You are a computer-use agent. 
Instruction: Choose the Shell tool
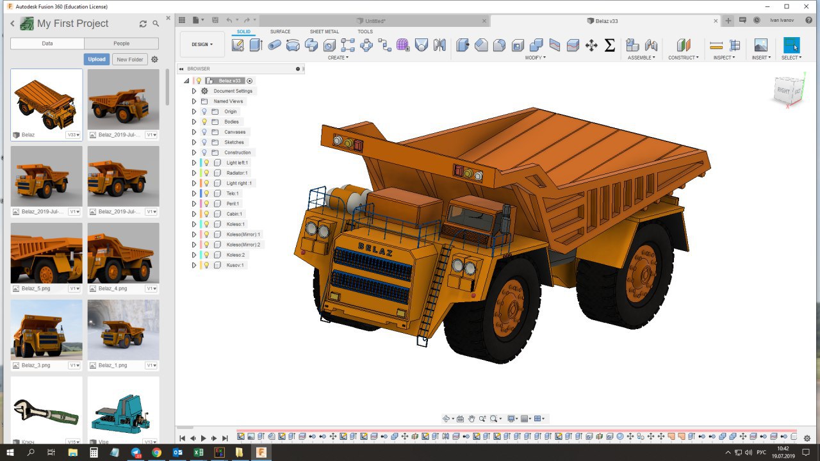coord(518,45)
